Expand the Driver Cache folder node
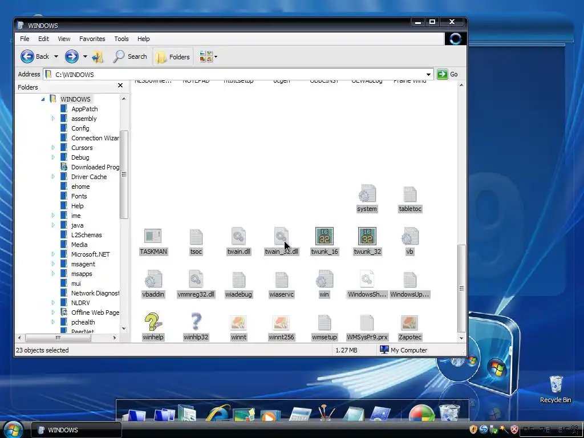Image resolution: width=584 pixels, height=438 pixels. pos(53,177)
